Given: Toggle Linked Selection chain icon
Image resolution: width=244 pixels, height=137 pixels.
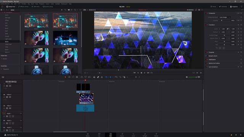Looking at the screenshot, I should (98, 77).
